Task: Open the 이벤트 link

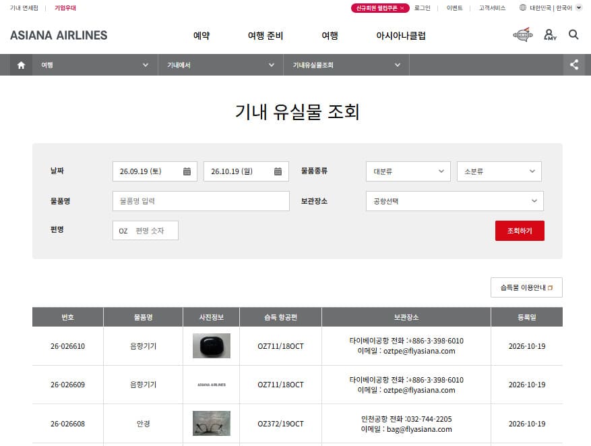Action: 455,8
